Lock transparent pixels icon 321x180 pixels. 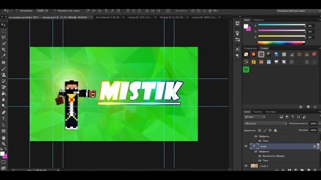(x=260, y=130)
